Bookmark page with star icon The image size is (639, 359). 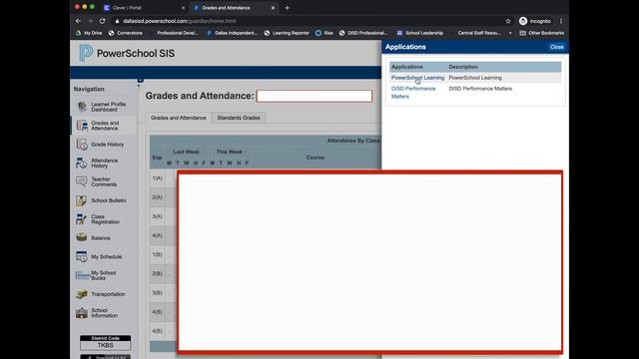508,21
